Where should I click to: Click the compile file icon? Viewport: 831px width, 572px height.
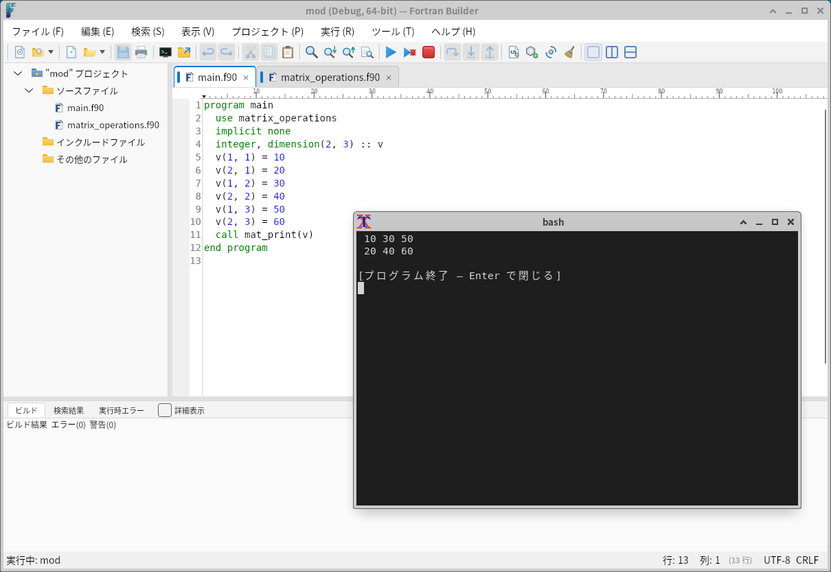514,52
